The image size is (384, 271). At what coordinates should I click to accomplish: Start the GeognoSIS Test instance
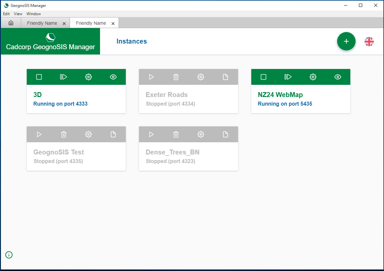coord(39,134)
